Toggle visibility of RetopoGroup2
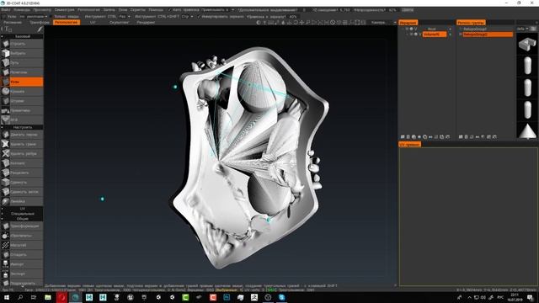Image resolution: width=539 pixels, height=303 pixels. (461, 35)
